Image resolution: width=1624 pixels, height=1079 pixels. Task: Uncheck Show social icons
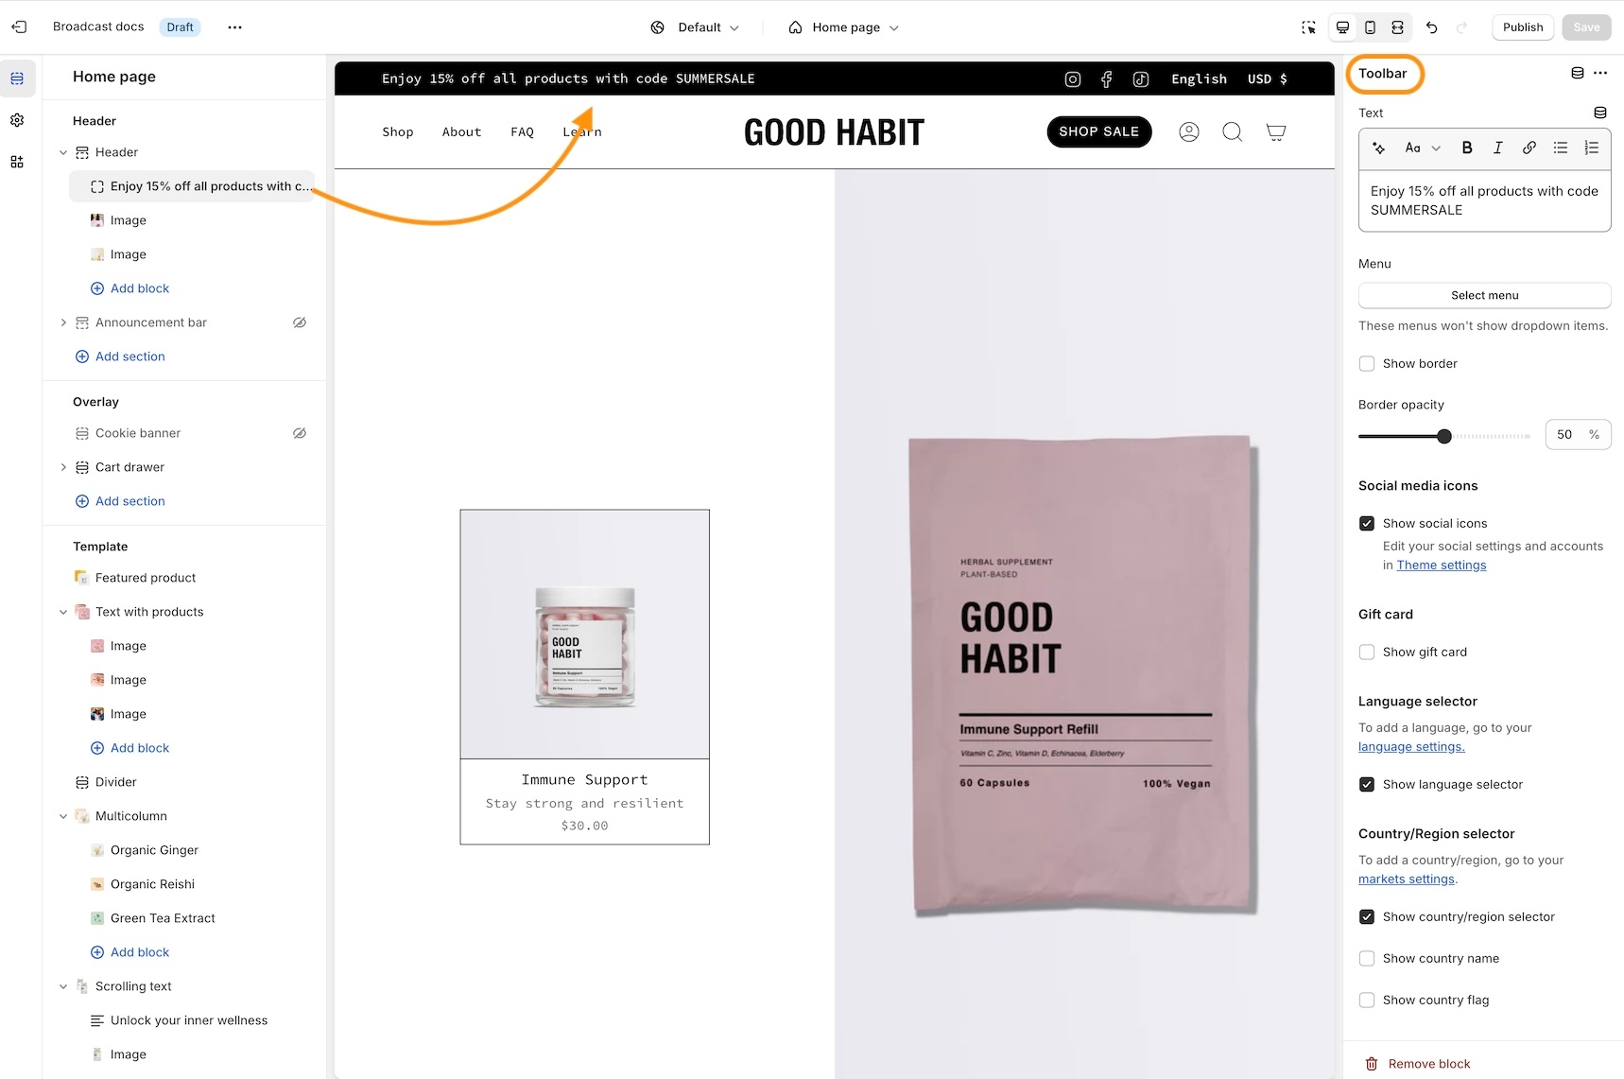coord(1367,524)
